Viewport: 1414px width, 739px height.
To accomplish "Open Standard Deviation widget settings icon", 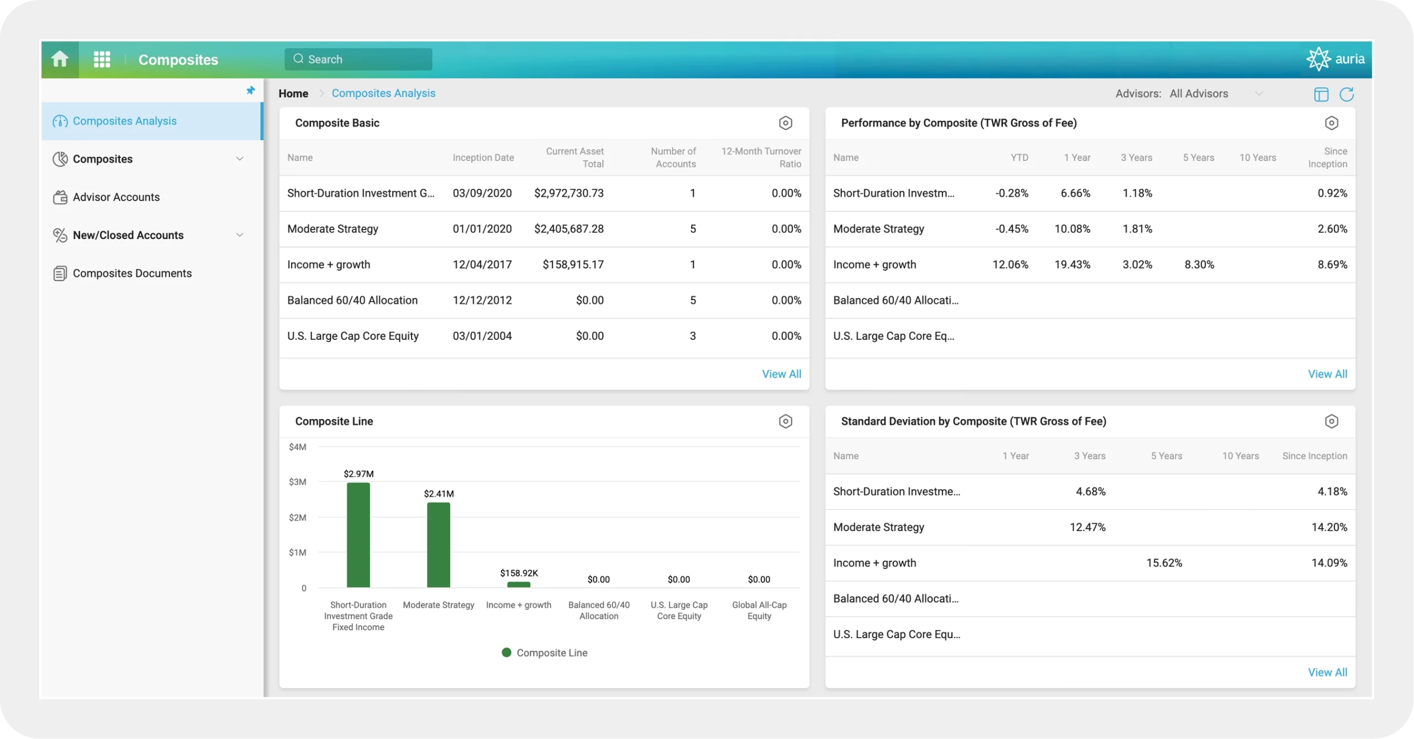I will 1331,422.
